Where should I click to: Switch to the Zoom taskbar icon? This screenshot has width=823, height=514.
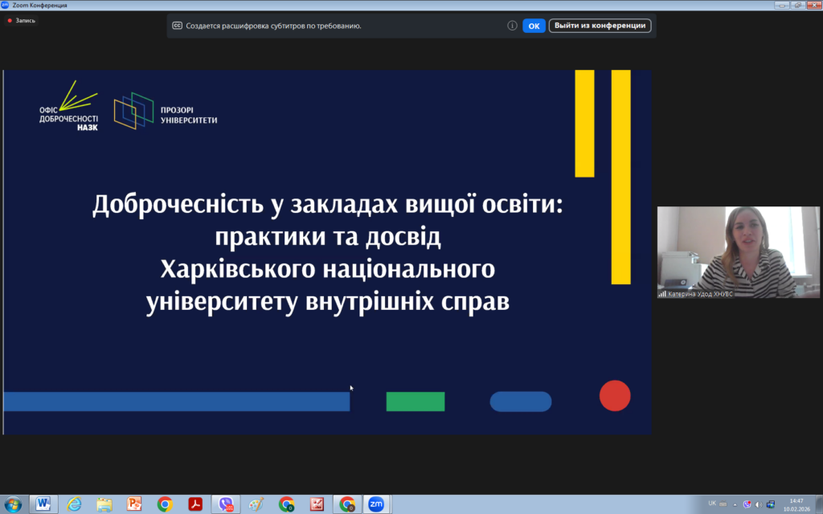[x=375, y=504]
